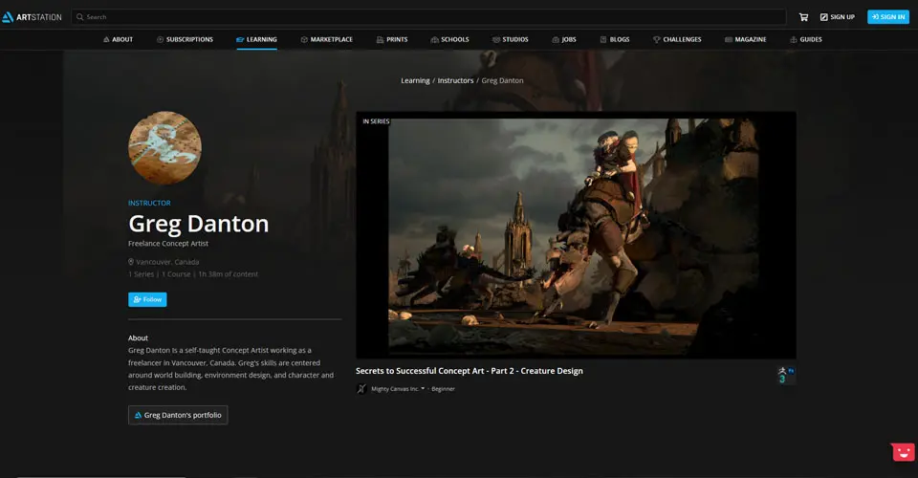Follow Greg Danton
The height and width of the screenshot is (478, 918).
[x=147, y=299]
